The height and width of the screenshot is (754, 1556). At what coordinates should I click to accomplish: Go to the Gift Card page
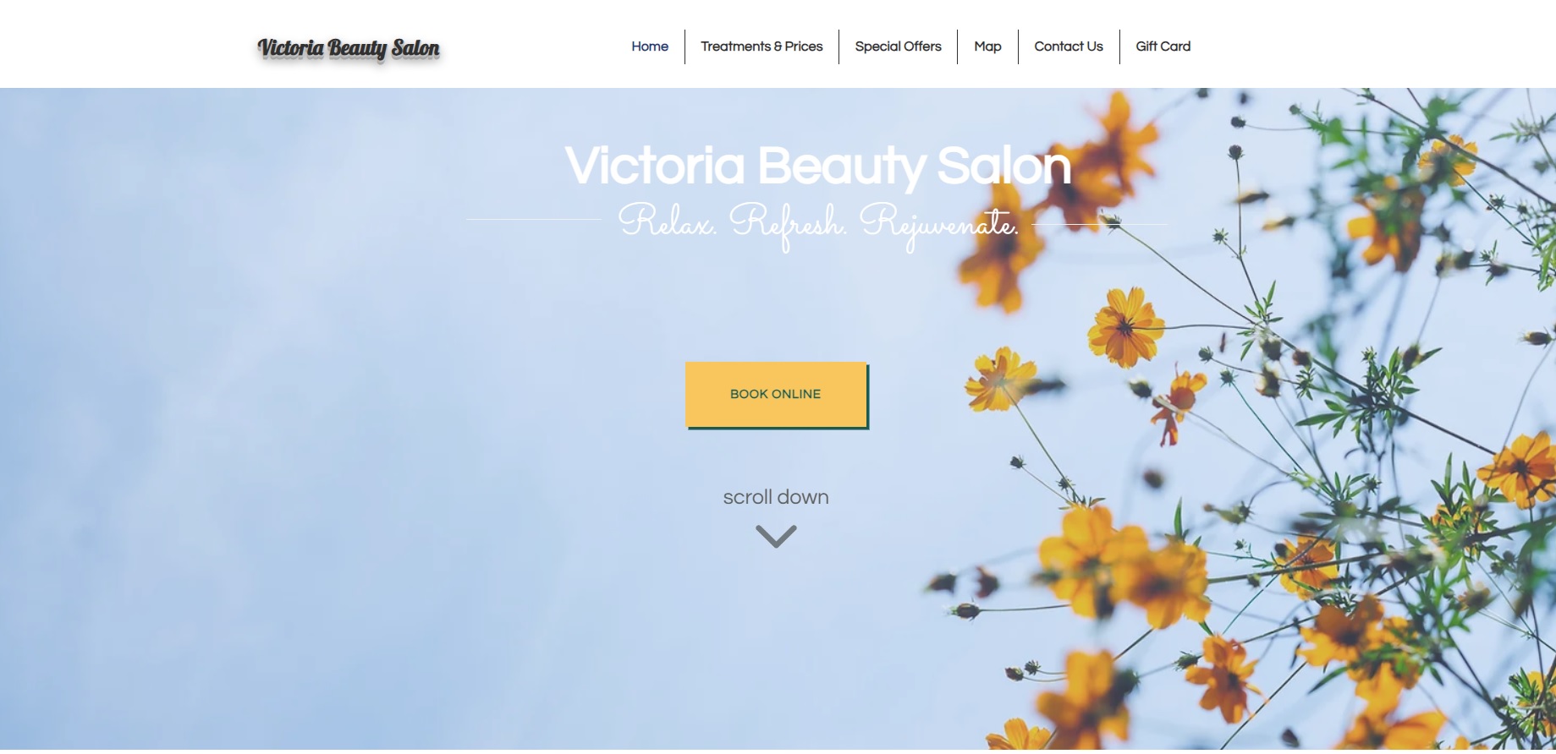coord(1163,46)
